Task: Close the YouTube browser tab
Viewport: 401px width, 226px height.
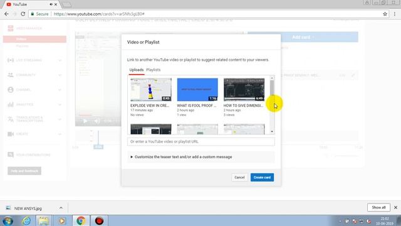Action: [x=56, y=4]
